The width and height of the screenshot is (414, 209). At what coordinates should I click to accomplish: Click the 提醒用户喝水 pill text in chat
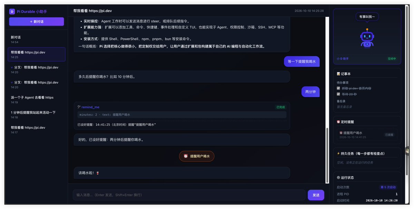point(200,156)
